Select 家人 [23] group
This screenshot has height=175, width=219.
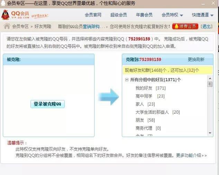tap(145, 104)
